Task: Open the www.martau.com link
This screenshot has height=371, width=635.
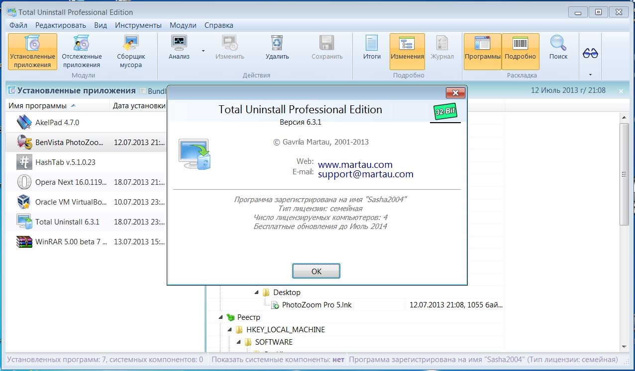Action: (x=355, y=164)
